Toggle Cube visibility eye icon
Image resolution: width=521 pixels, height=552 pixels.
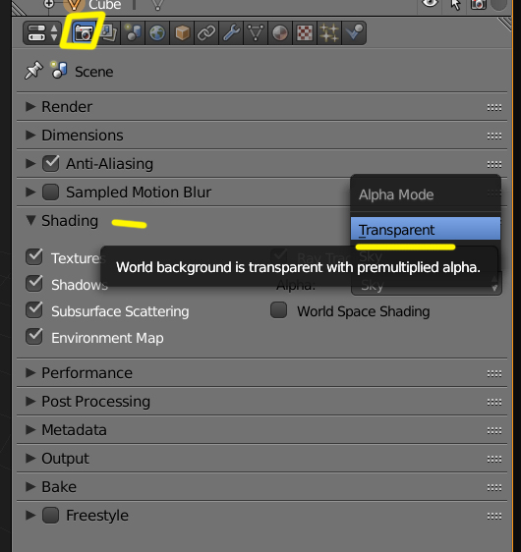point(430,4)
